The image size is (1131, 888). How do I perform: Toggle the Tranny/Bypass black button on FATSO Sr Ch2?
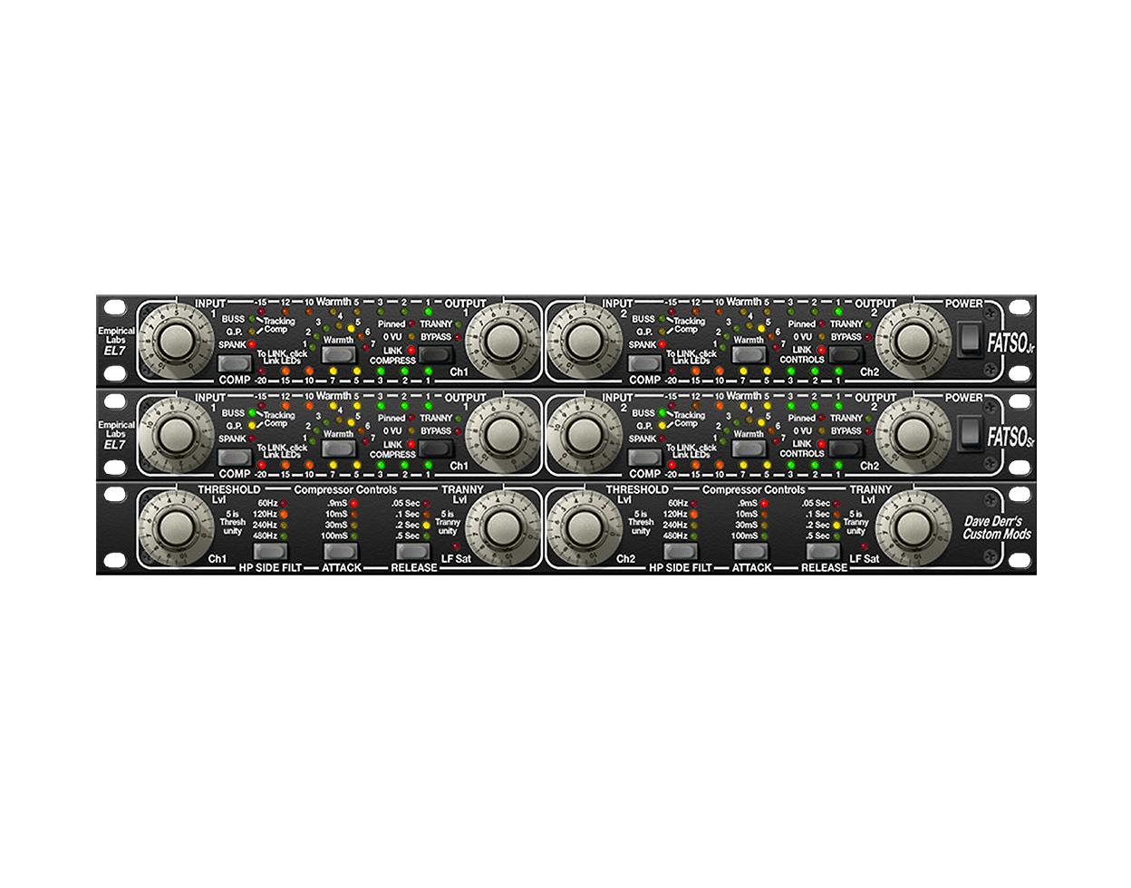[x=846, y=449]
